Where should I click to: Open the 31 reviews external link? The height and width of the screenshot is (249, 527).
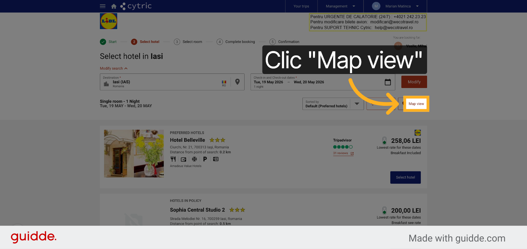point(343,153)
